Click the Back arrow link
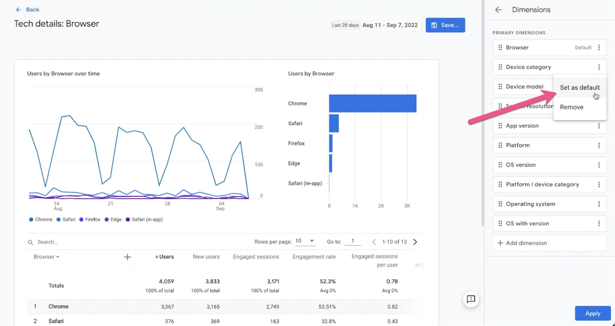 [x=27, y=10]
